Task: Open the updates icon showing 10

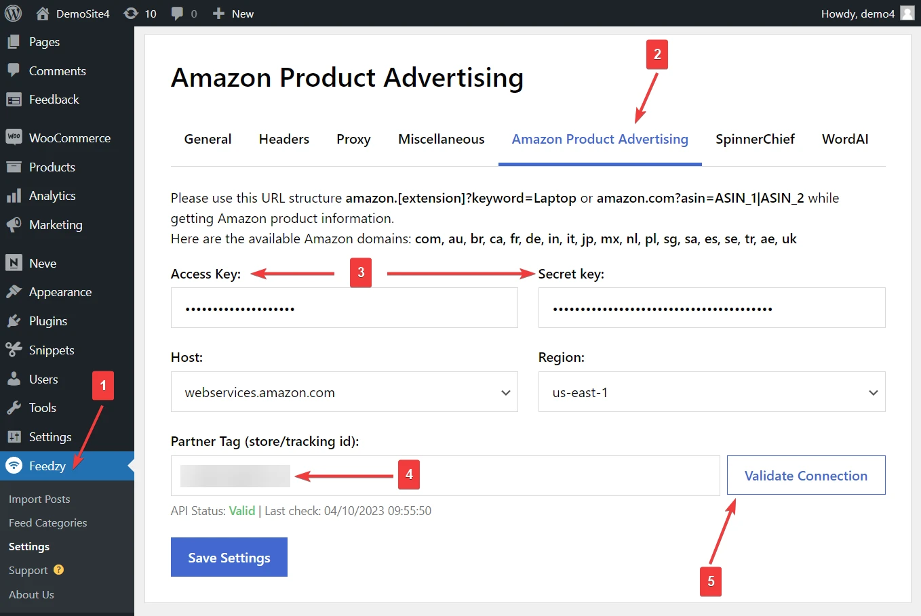Action: click(x=131, y=14)
